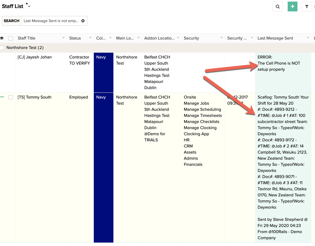Open the Last Message Sent column menu
This screenshot has width=315, height=246.
pos(308,38)
